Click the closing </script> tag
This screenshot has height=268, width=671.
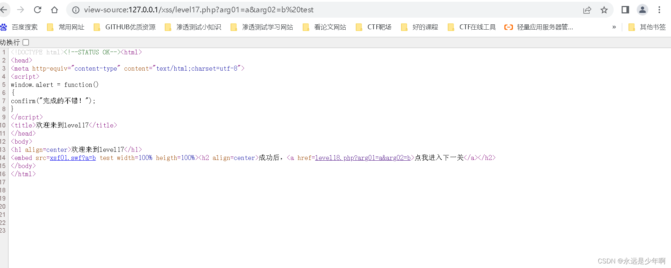(x=27, y=117)
